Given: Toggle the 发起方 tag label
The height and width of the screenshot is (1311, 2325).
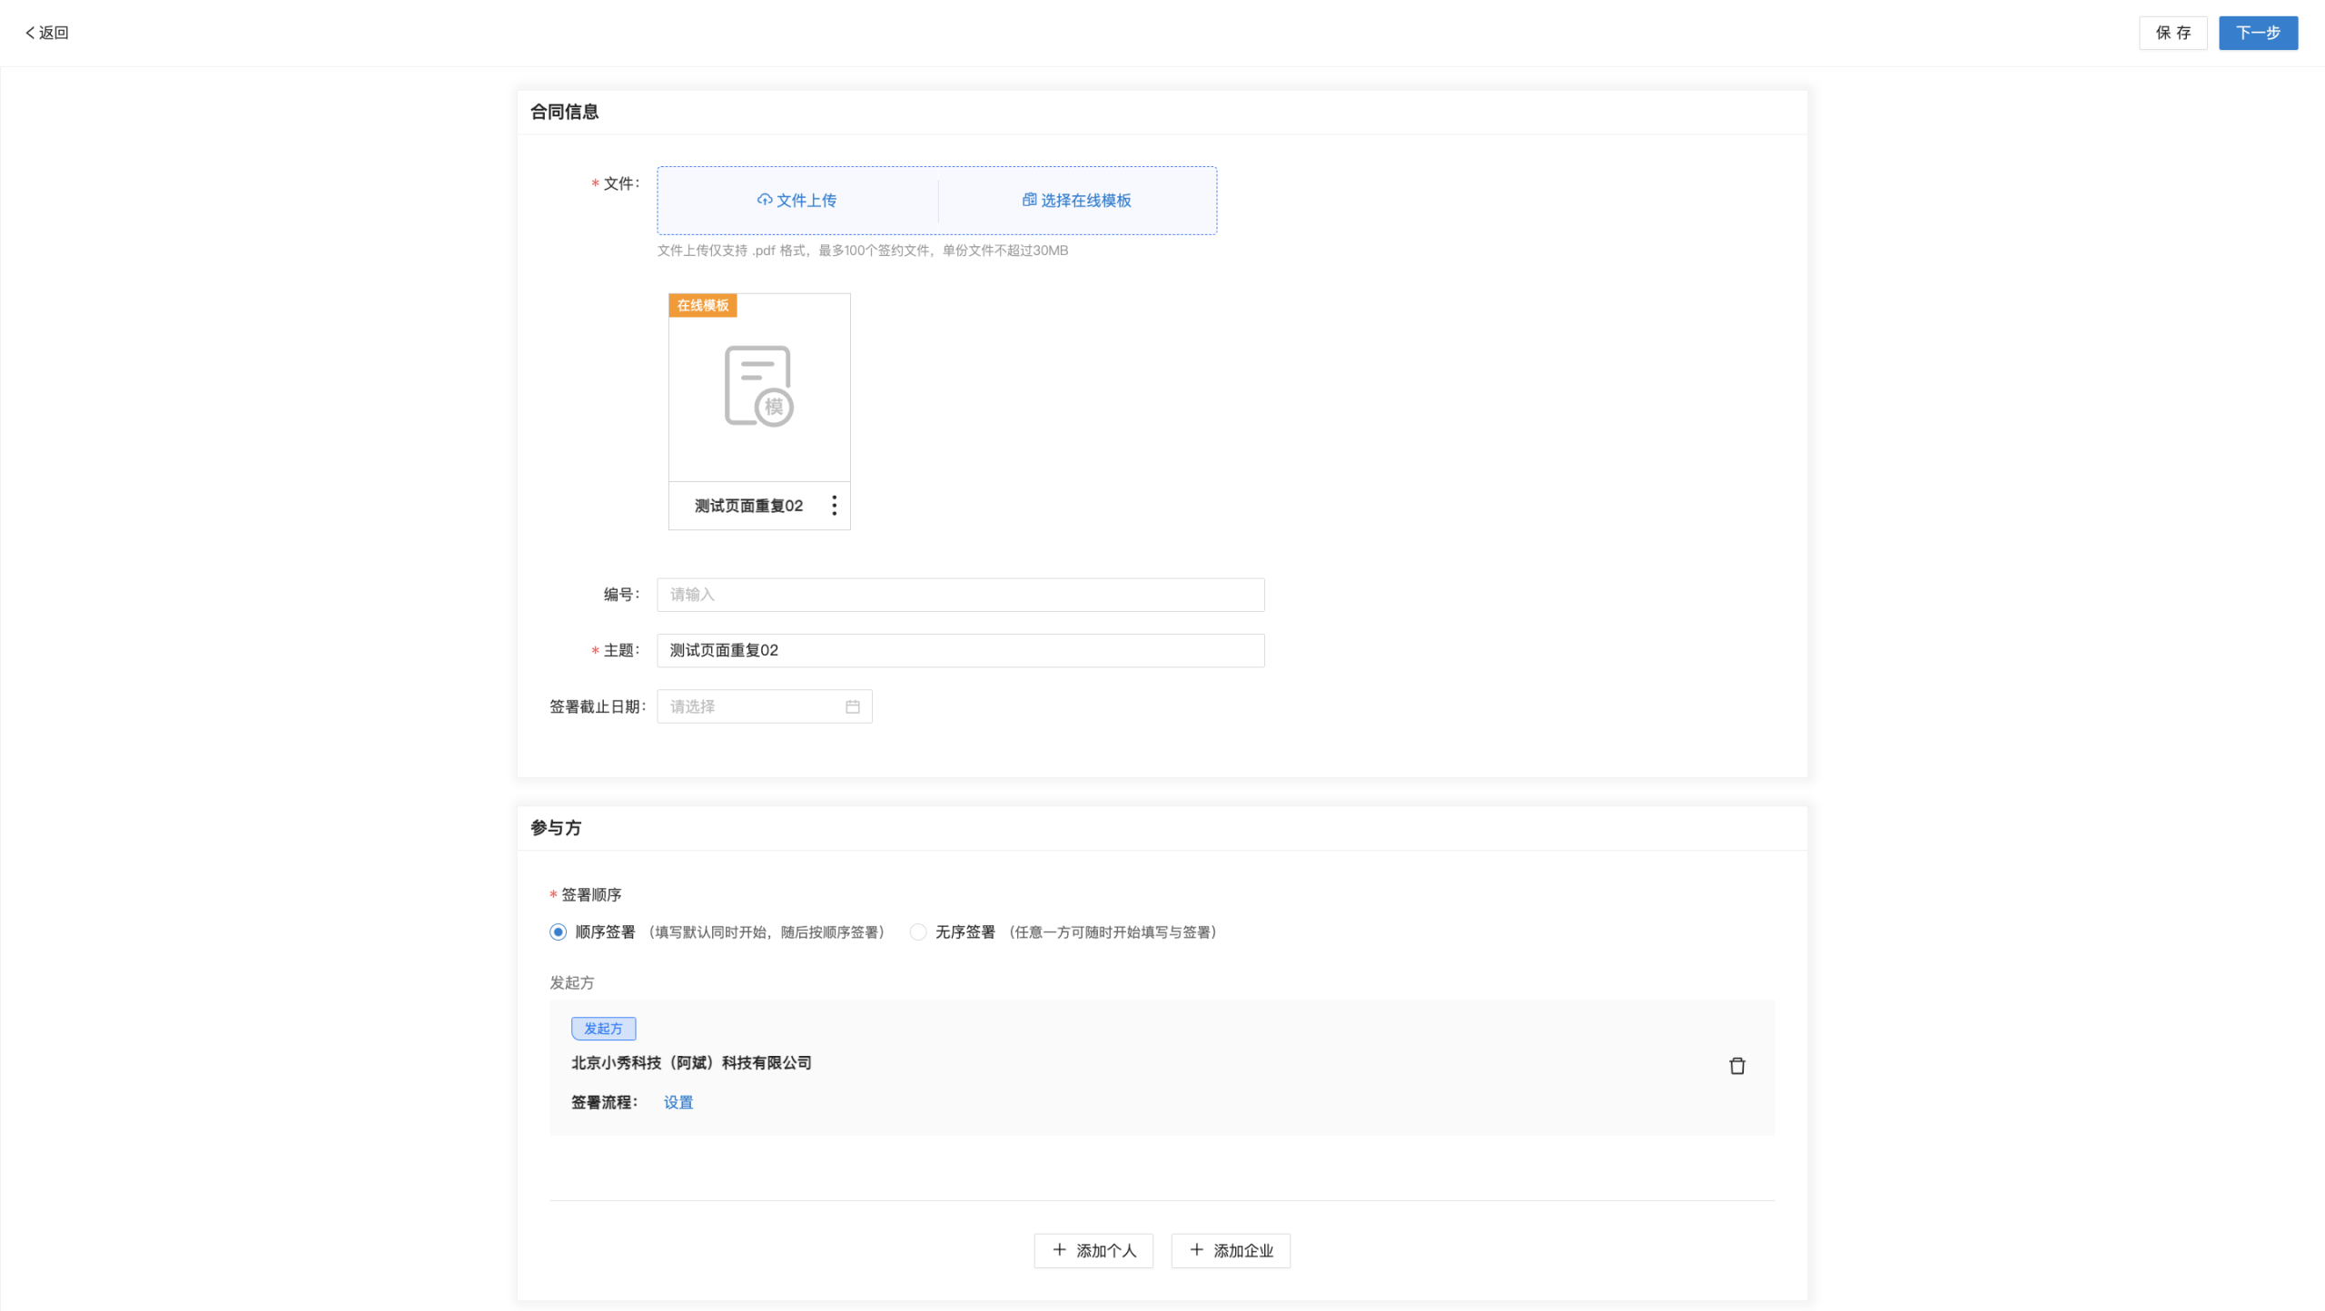Looking at the screenshot, I should click(603, 1028).
